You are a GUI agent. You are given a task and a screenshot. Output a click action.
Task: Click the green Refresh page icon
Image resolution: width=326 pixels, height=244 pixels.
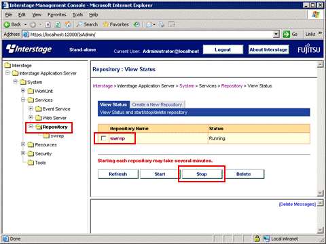tap(58, 24)
